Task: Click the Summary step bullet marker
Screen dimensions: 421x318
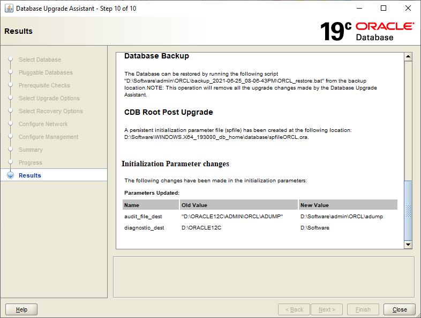Action: tap(11, 150)
